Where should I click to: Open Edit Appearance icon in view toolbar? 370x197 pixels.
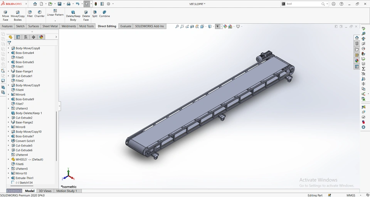coord(225,27)
